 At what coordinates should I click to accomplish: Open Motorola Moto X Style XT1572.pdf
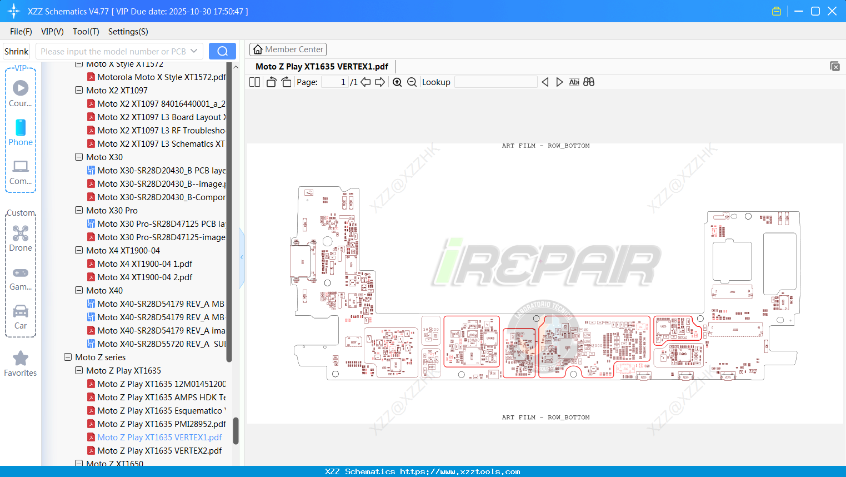[156, 77]
